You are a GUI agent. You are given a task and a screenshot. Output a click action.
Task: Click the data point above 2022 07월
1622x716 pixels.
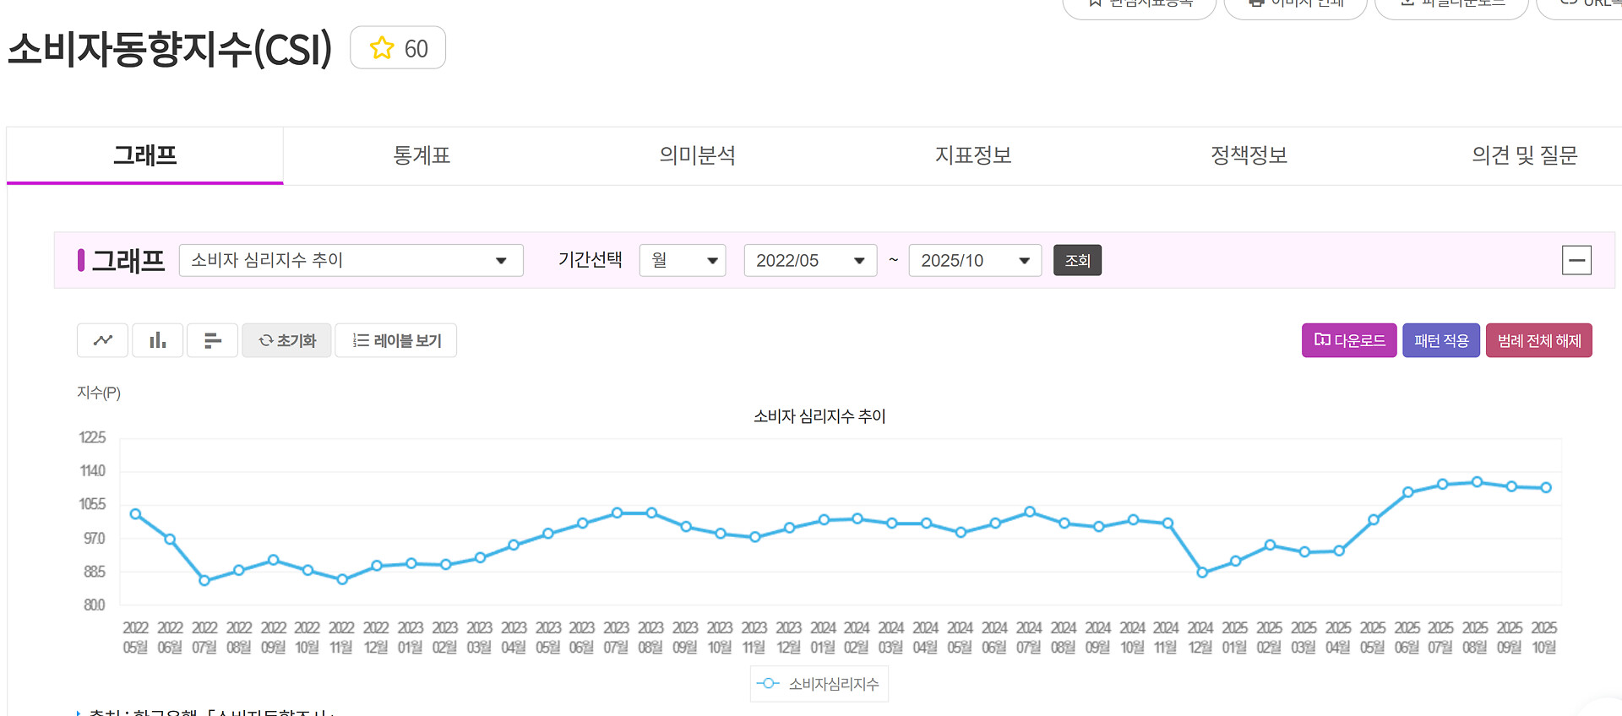tap(204, 580)
